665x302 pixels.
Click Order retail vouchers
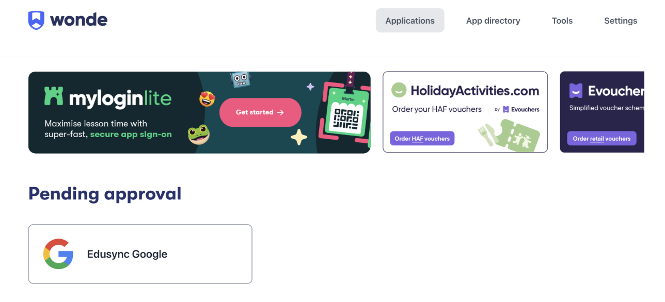coord(601,138)
